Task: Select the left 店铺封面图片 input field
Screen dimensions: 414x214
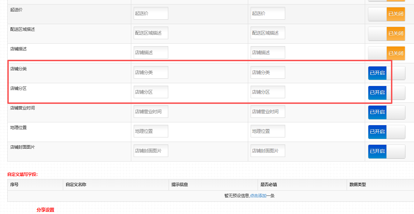Action: 151,151
